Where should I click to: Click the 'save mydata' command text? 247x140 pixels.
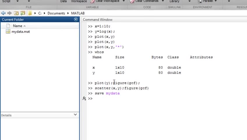pos(107,93)
